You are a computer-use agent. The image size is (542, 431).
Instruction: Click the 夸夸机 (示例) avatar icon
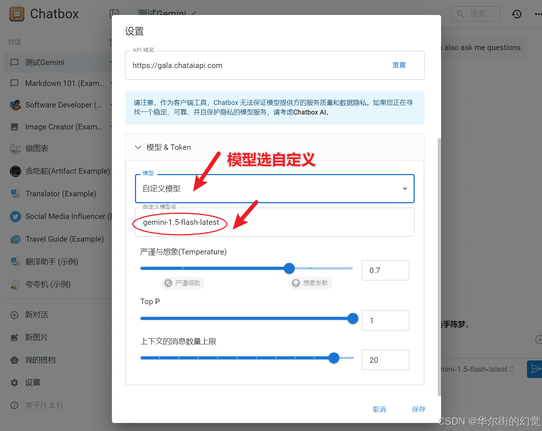point(15,284)
